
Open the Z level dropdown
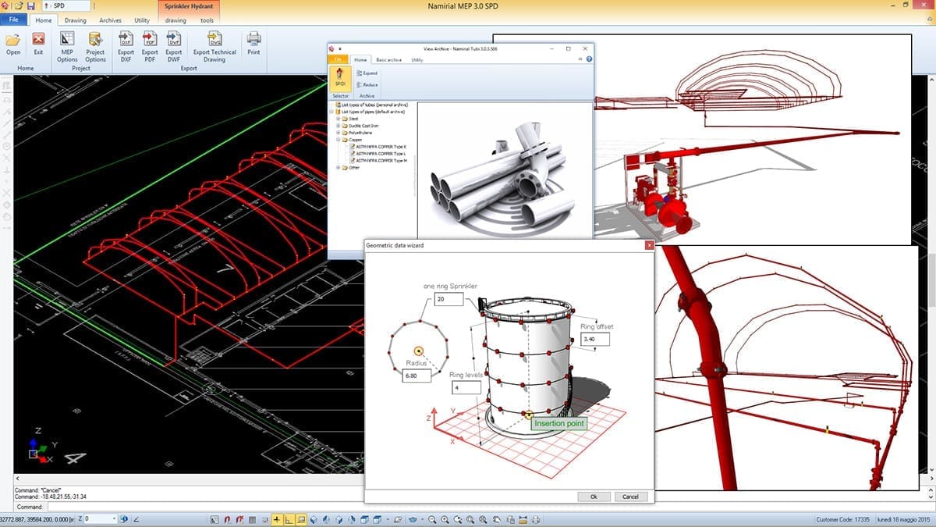[115, 519]
